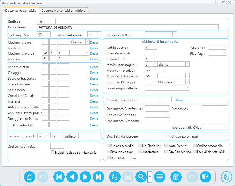Viewport: 235px width, 186px height.
Task: Click into the Descrizione text field
Action: (x=128, y=27)
